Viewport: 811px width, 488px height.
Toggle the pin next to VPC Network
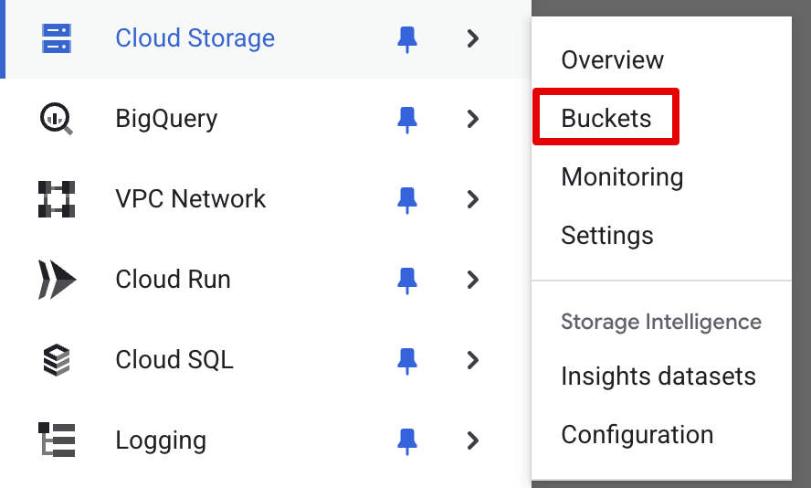(407, 200)
